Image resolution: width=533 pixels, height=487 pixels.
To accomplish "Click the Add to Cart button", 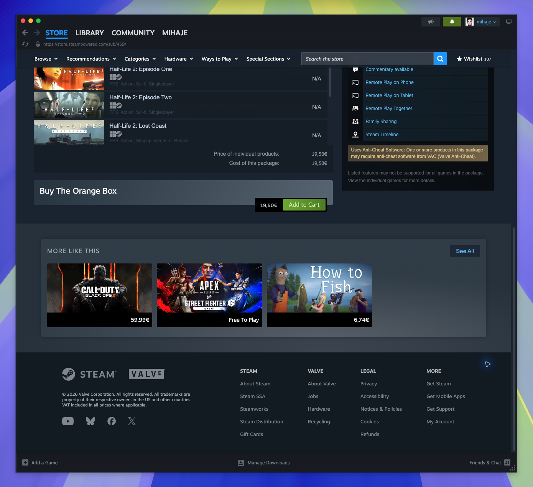I will coord(304,205).
